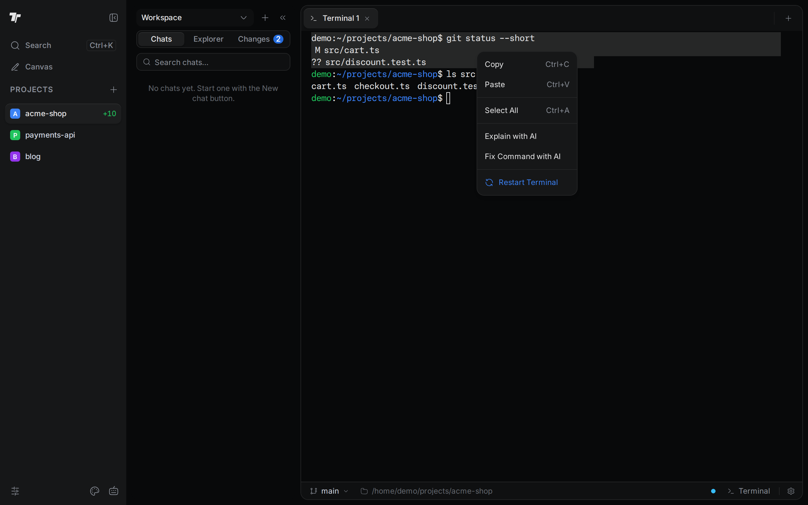Click the '?? src/discount.test.ts' terminal line

(369, 62)
